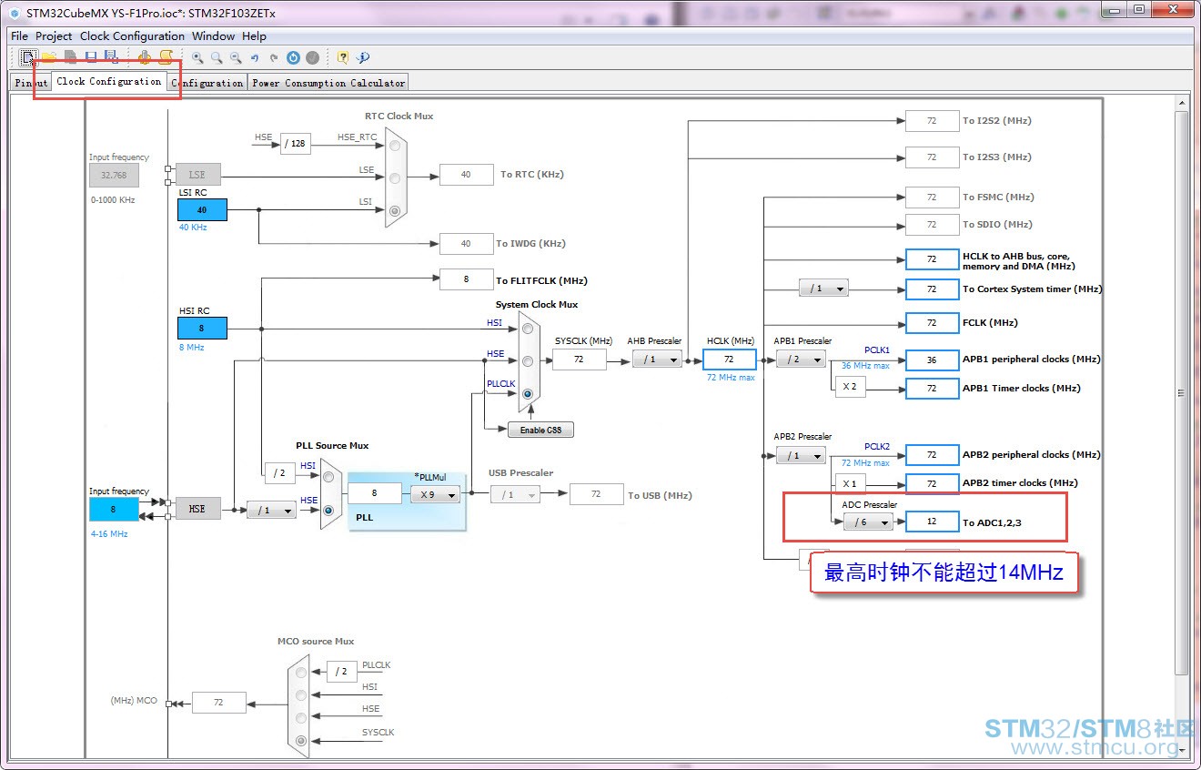Select HSI in the MCO source Mux
1201x770 pixels.
[301, 694]
